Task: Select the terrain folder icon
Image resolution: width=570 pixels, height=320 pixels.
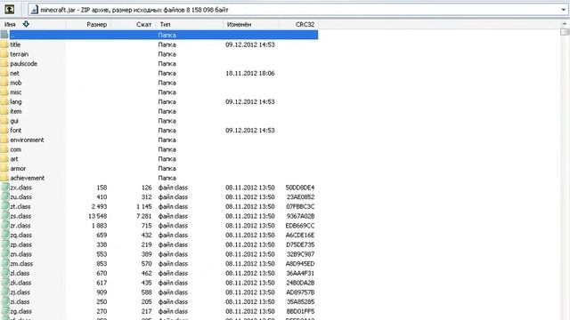Action: pyautogui.click(x=4, y=54)
